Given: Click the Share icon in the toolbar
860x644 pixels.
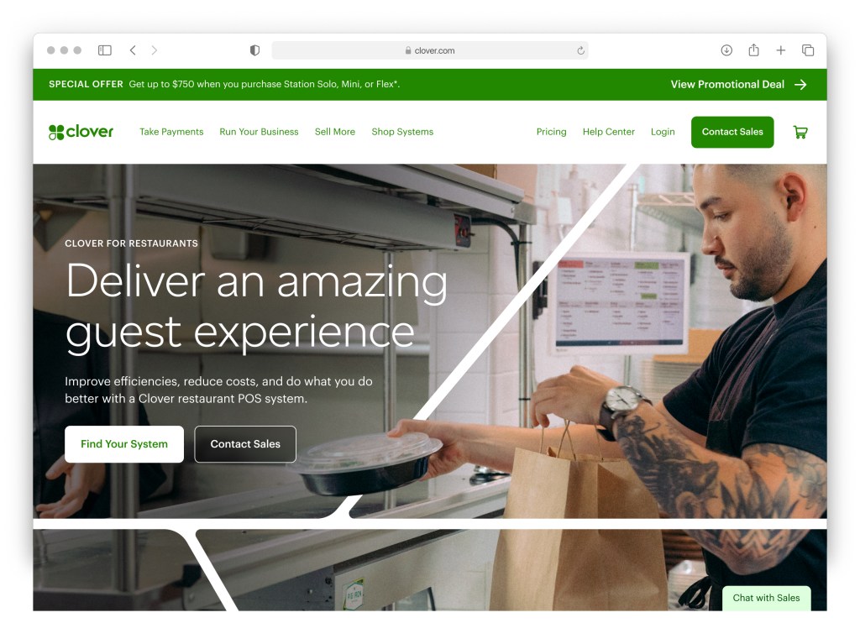Looking at the screenshot, I should [753, 50].
